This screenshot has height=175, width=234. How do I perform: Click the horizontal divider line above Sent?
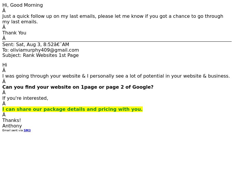click(x=117, y=41)
